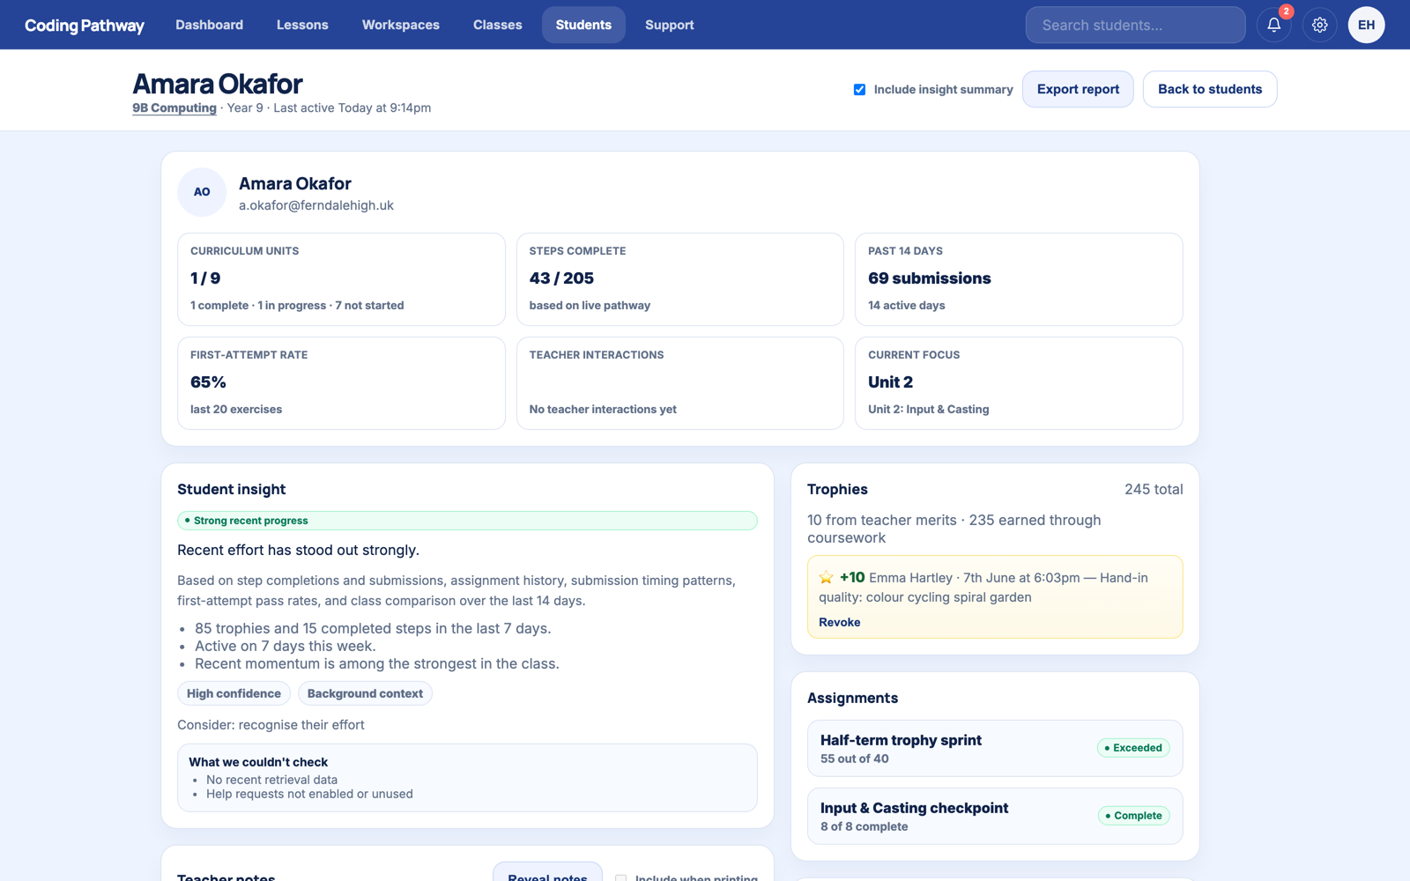The image size is (1410, 881).
Task: Click the Consider: recognise their effort text
Action: coord(271,725)
